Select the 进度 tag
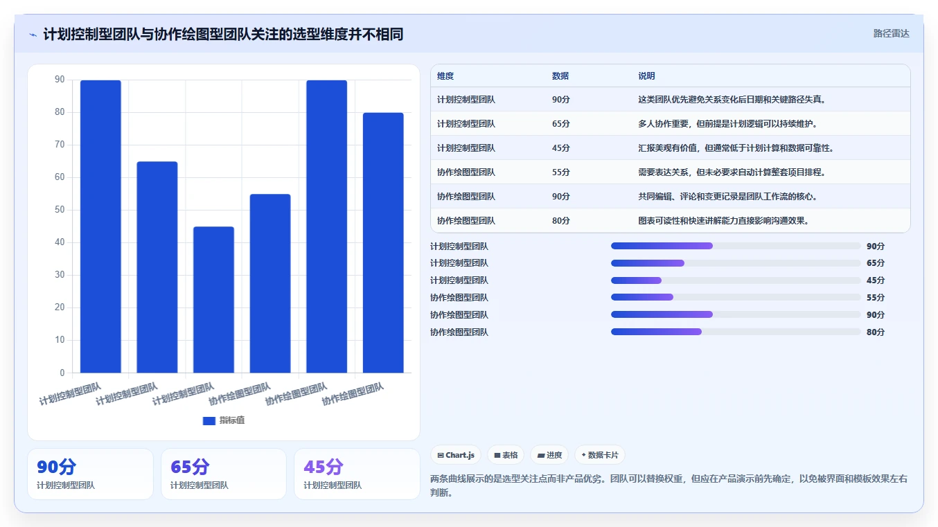938x527 pixels. click(549, 455)
